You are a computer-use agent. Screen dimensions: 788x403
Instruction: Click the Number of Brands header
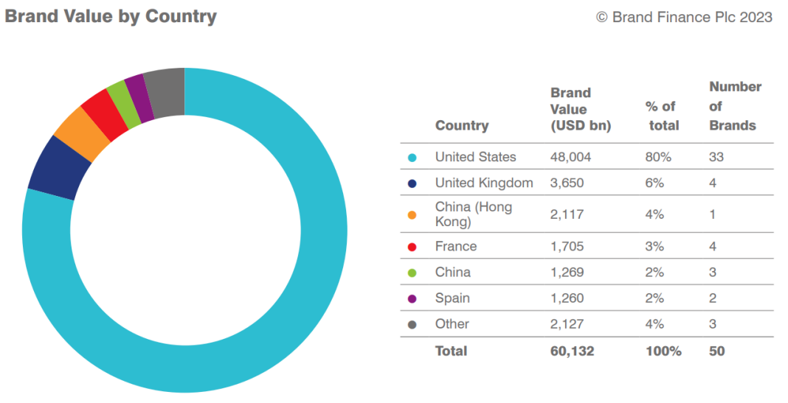point(734,106)
